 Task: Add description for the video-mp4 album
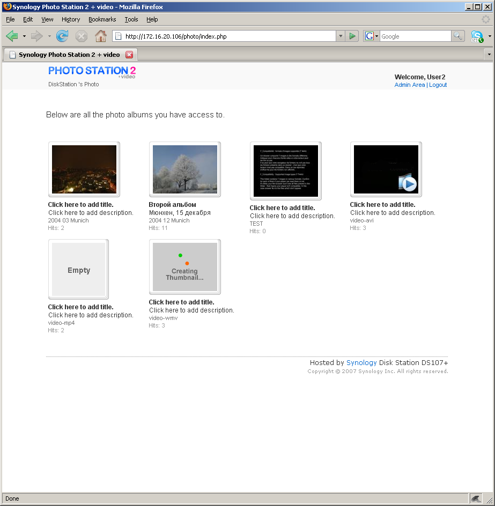pyautogui.click(x=91, y=315)
